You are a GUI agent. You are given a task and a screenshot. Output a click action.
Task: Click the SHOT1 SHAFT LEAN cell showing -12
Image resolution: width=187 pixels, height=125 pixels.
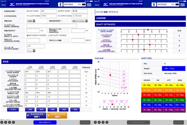[30, 97]
